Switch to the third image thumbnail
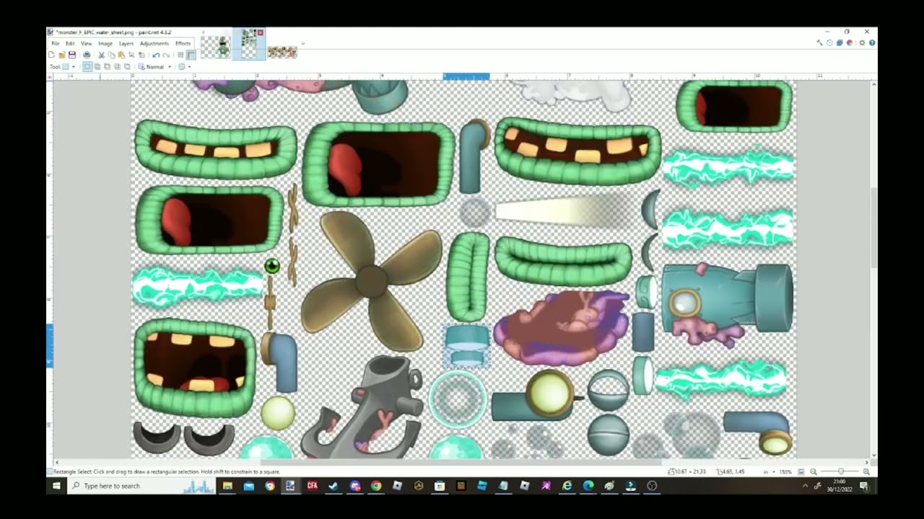The width and height of the screenshot is (924, 519). [x=282, y=52]
